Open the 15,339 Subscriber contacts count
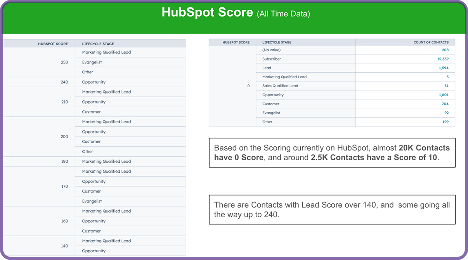This screenshot has height=260, width=468. click(443, 59)
